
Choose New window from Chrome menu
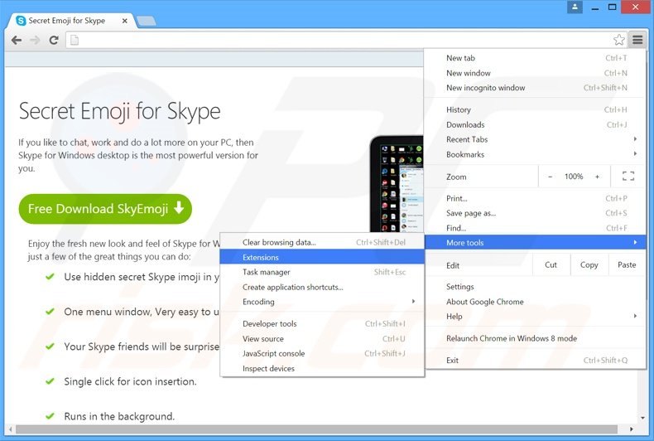click(x=536, y=73)
